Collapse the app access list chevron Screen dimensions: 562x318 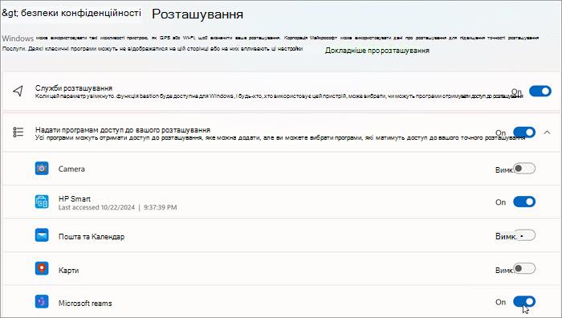click(547, 132)
